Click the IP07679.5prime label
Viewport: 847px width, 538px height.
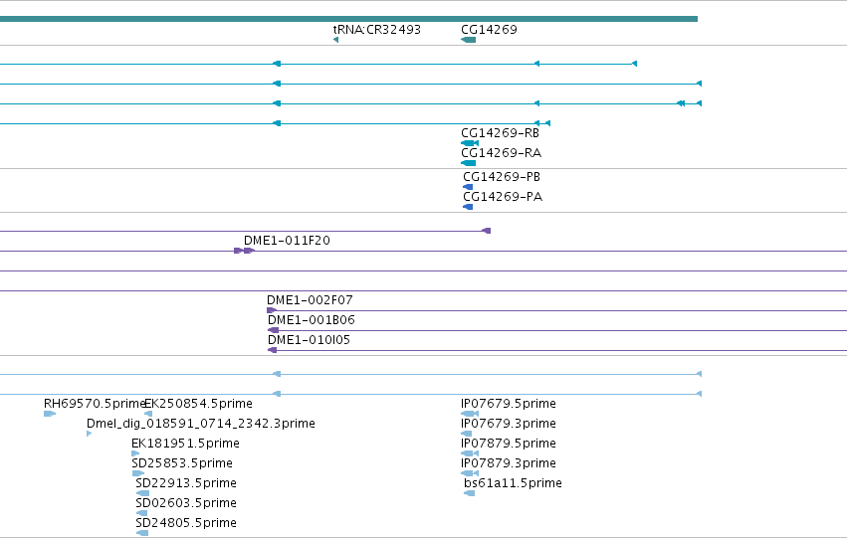(509, 404)
